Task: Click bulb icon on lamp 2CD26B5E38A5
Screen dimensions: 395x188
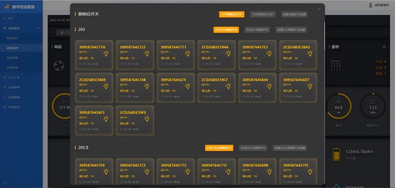Action: coord(310,53)
